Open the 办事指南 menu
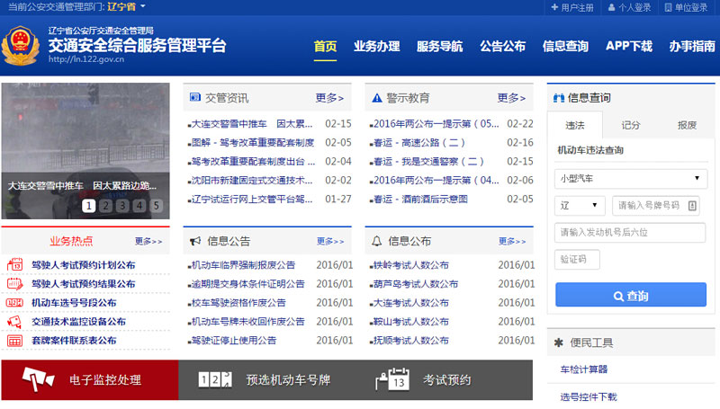 [692, 47]
